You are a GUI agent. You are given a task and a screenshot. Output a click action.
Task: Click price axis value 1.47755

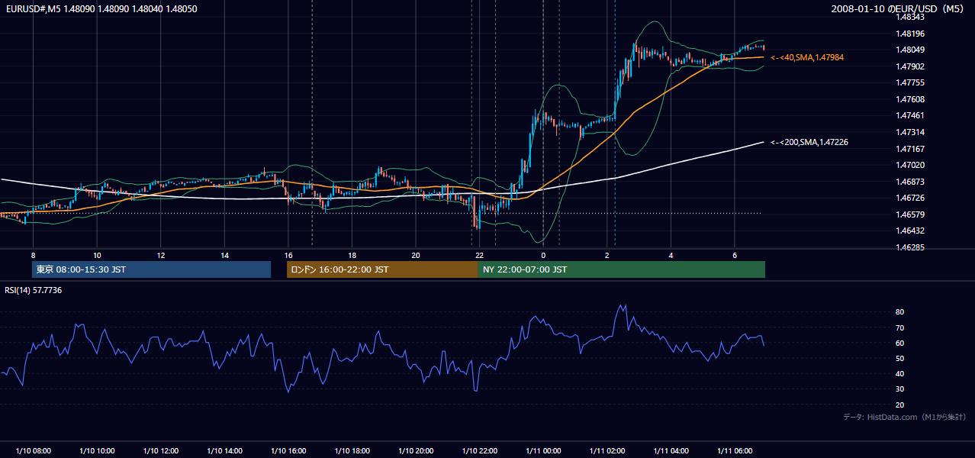click(911, 82)
